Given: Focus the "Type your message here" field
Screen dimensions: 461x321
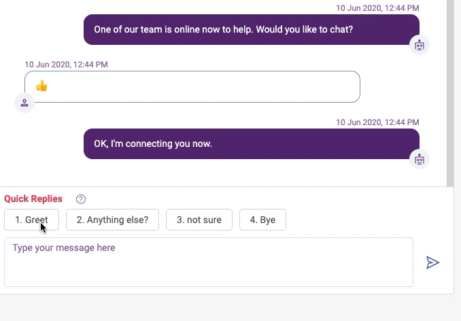Looking at the screenshot, I should coord(209,262).
